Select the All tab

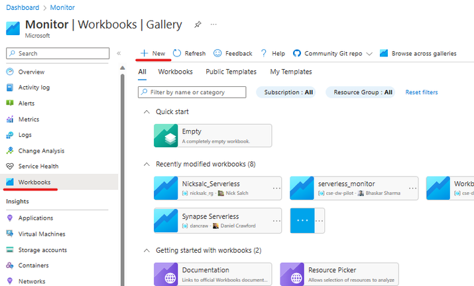142,72
